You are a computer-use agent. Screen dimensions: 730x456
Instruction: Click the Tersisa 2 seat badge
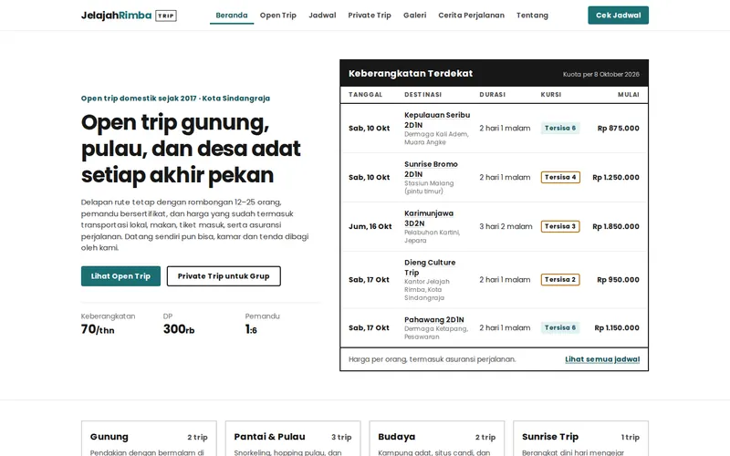pos(560,280)
